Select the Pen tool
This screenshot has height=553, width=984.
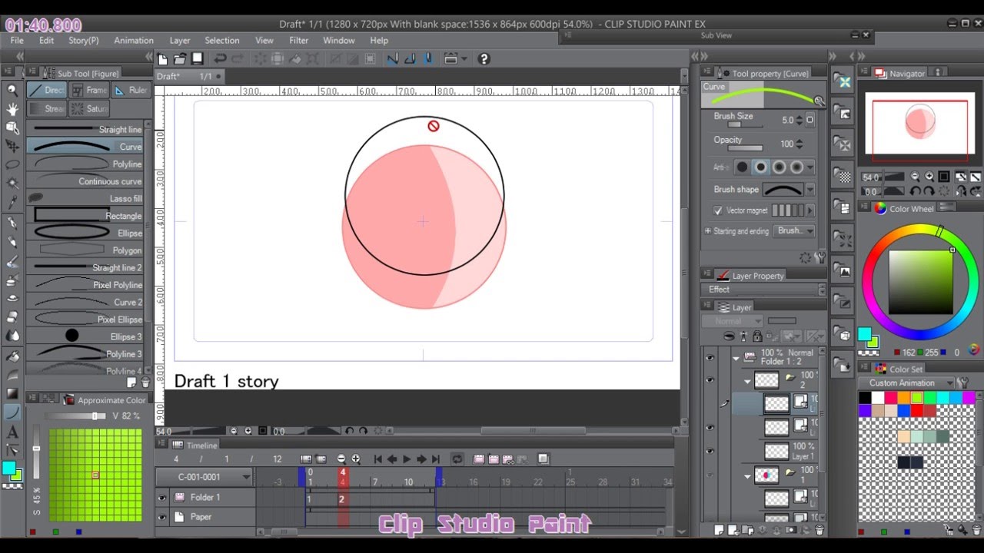click(x=12, y=223)
